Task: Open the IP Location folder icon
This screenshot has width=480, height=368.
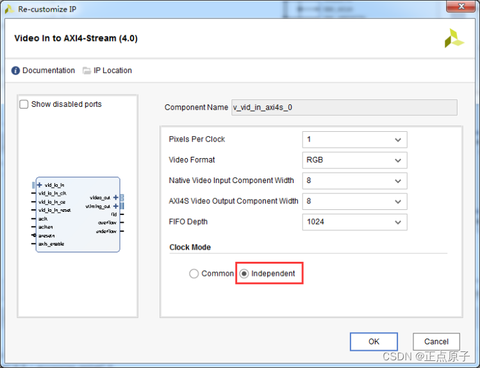Action: pyautogui.click(x=87, y=70)
